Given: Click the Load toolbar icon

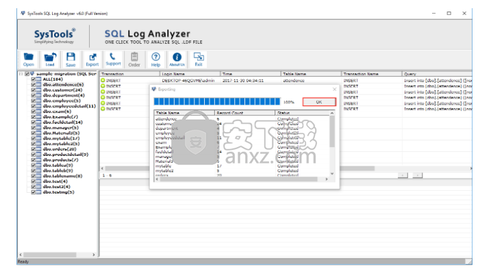Looking at the screenshot, I should coord(50,59).
